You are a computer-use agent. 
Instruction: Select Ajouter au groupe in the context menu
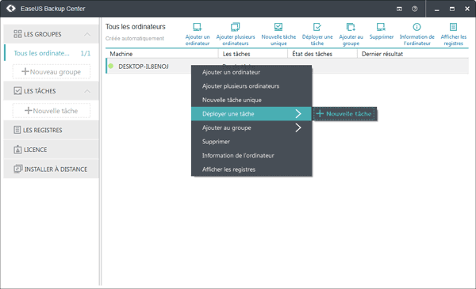(x=251, y=127)
